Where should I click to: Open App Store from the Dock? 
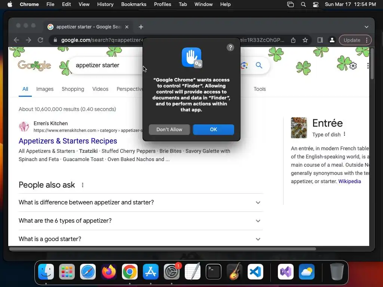point(151,272)
